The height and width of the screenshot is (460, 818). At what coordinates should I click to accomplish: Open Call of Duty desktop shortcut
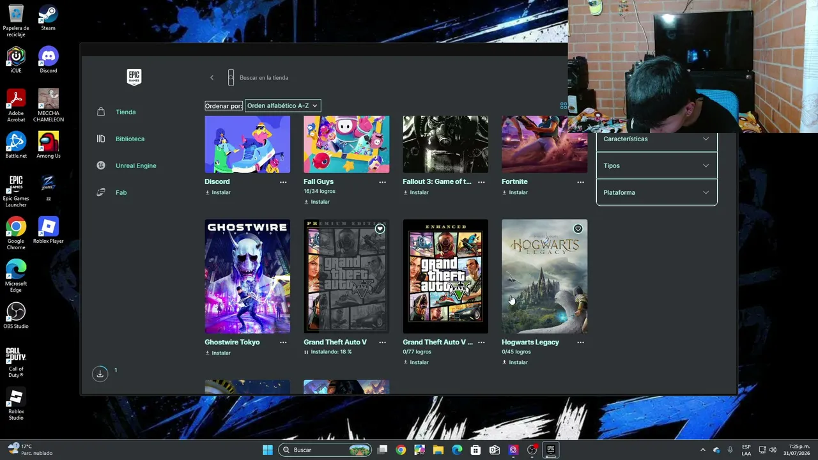tap(16, 362)
